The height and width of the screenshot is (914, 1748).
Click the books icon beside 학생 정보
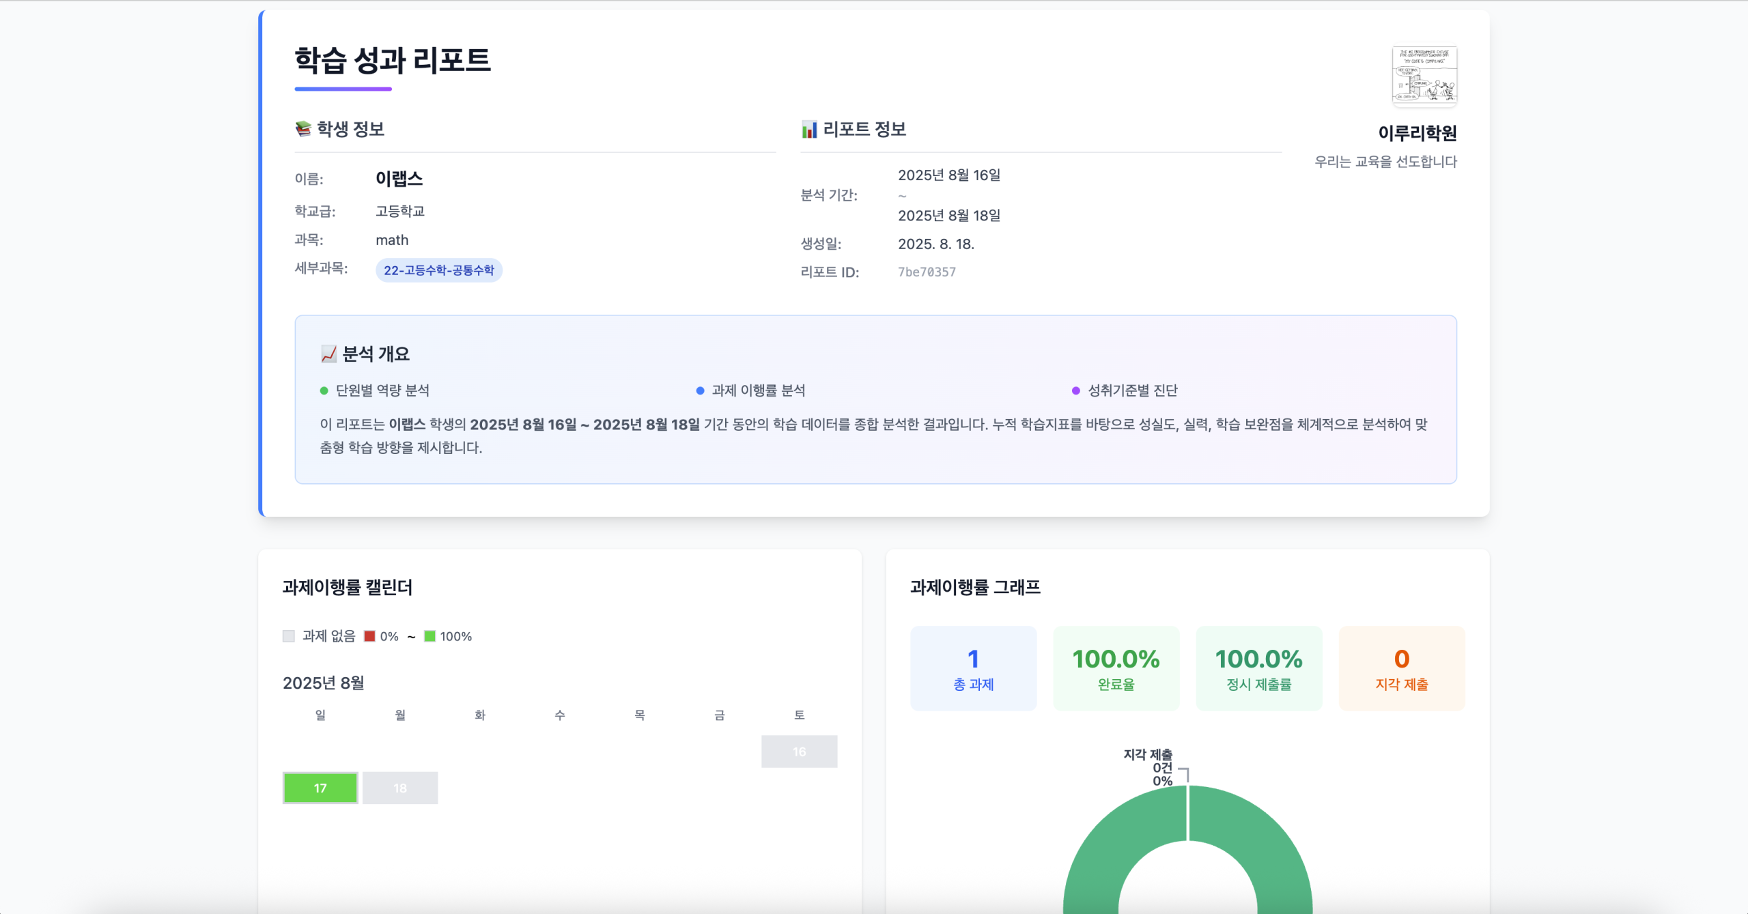point(303,129)
